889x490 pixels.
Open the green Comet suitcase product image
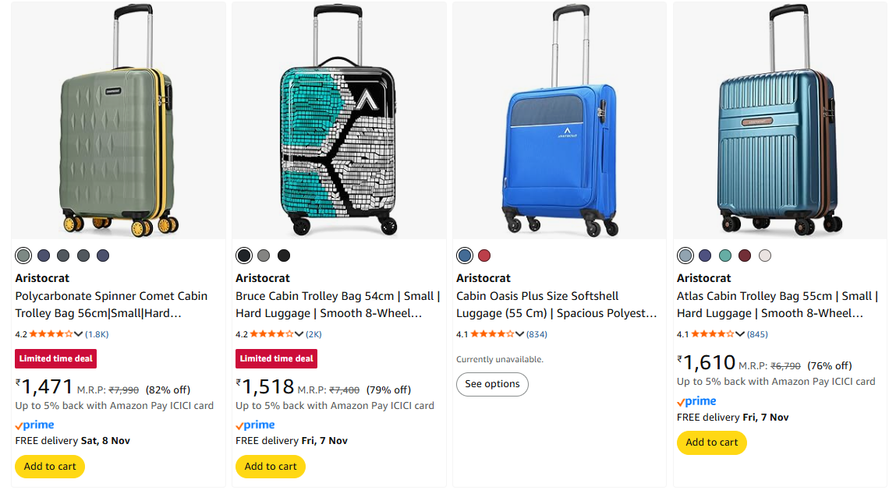pos(118,121)
